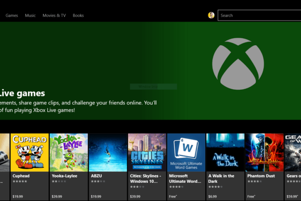Open A Walk in the Dark cover
This screenshot has height=201, width=301.
click(x=225, y=152)
